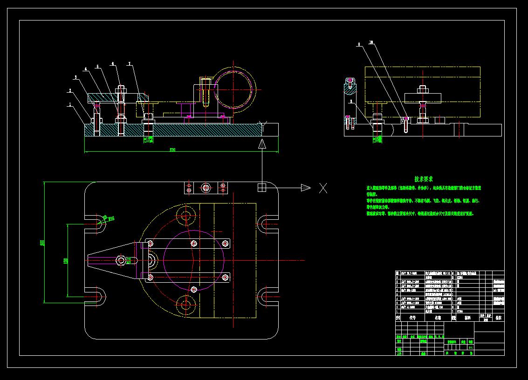Select the 代号 column header in parts list

pyautogui.click(x=413, y=318)
